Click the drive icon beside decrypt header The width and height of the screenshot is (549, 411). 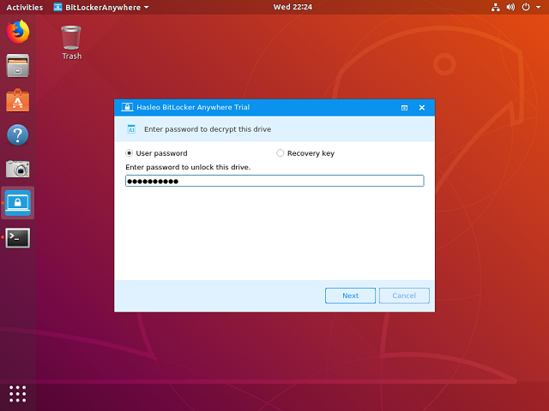pyautogui.click(x=131, y=129)
